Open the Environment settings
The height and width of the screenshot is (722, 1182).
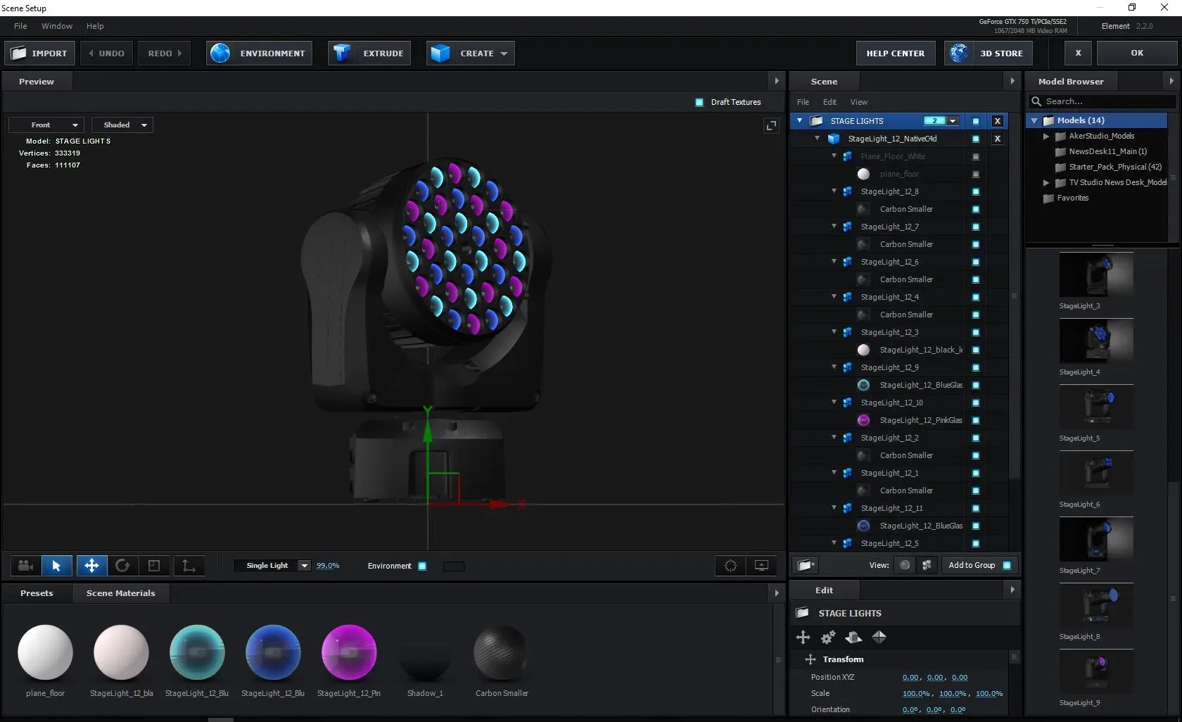tap(260, 53)
